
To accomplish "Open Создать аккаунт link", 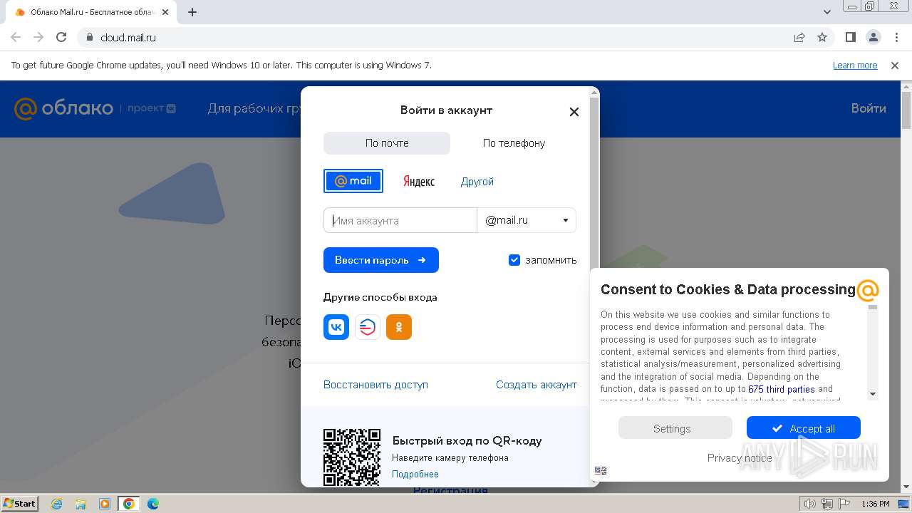I will 537,385.
